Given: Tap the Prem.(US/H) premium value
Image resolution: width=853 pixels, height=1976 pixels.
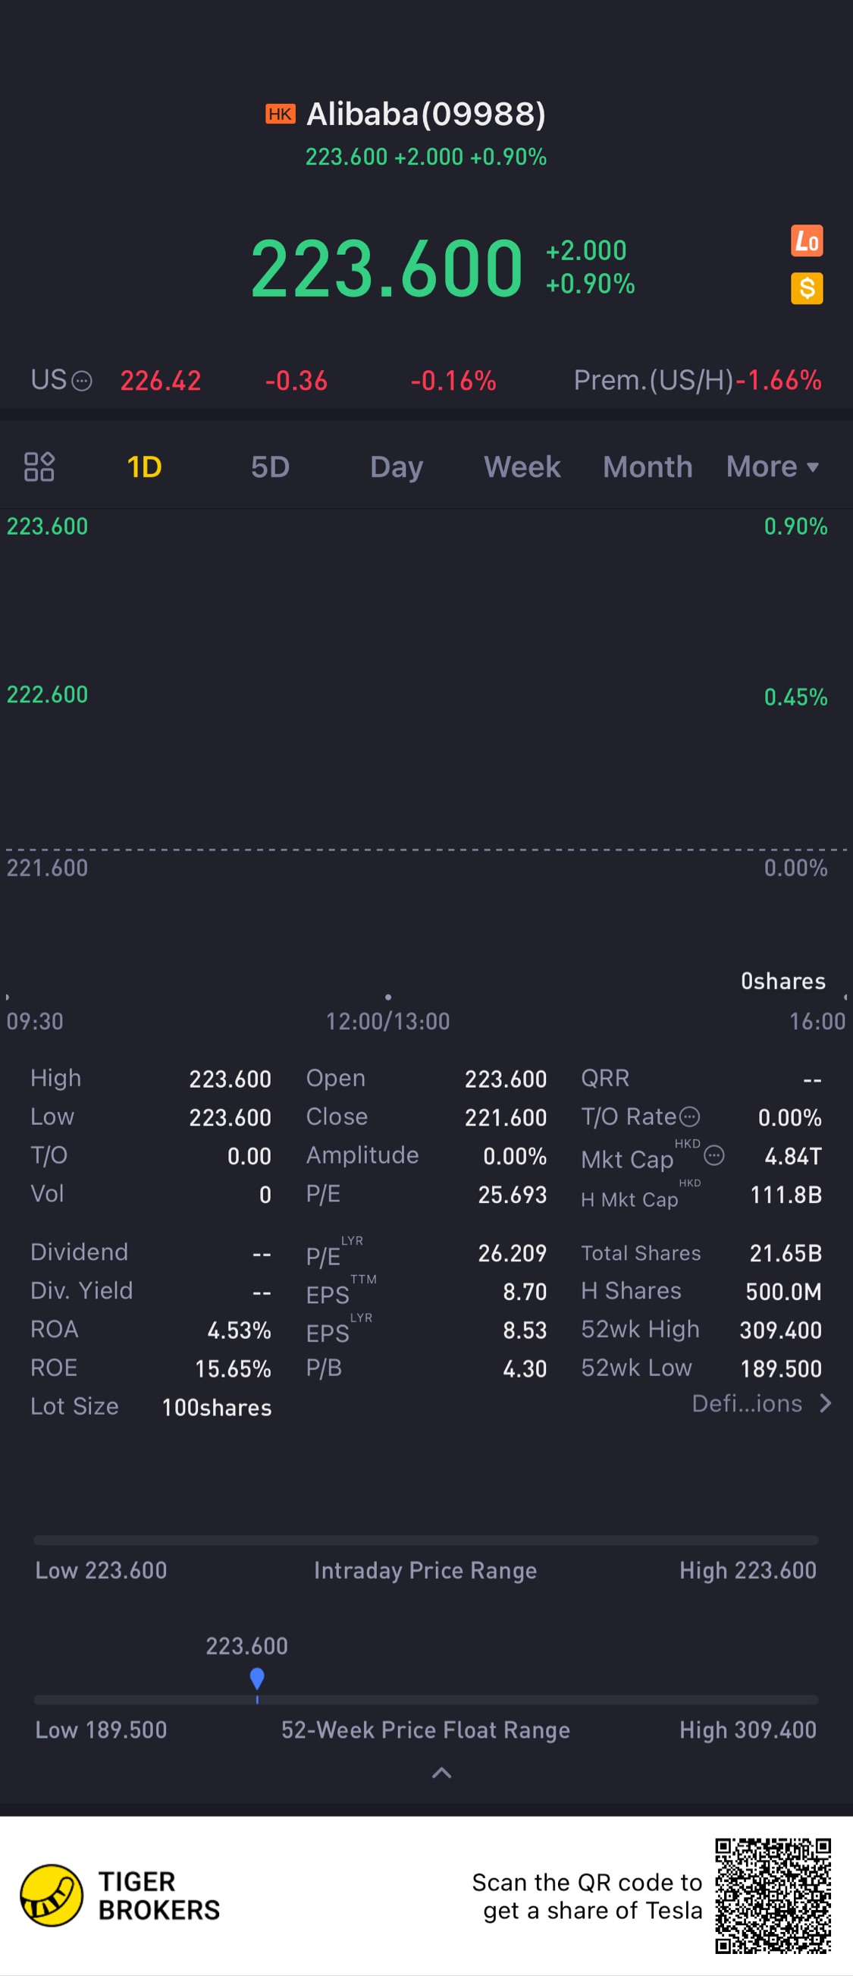Looking at the screenshot, I should tap(778, 381).
